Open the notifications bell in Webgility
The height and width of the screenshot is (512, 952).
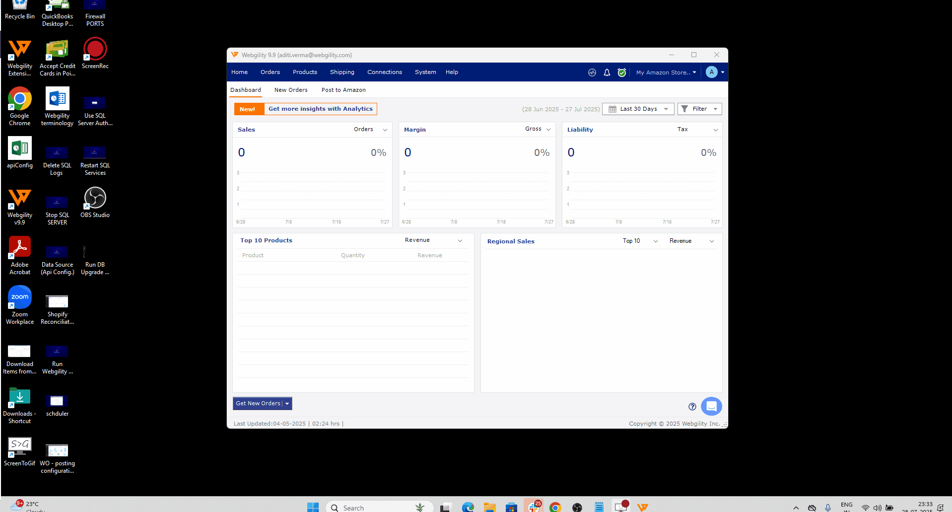click(x=607, y=73)
